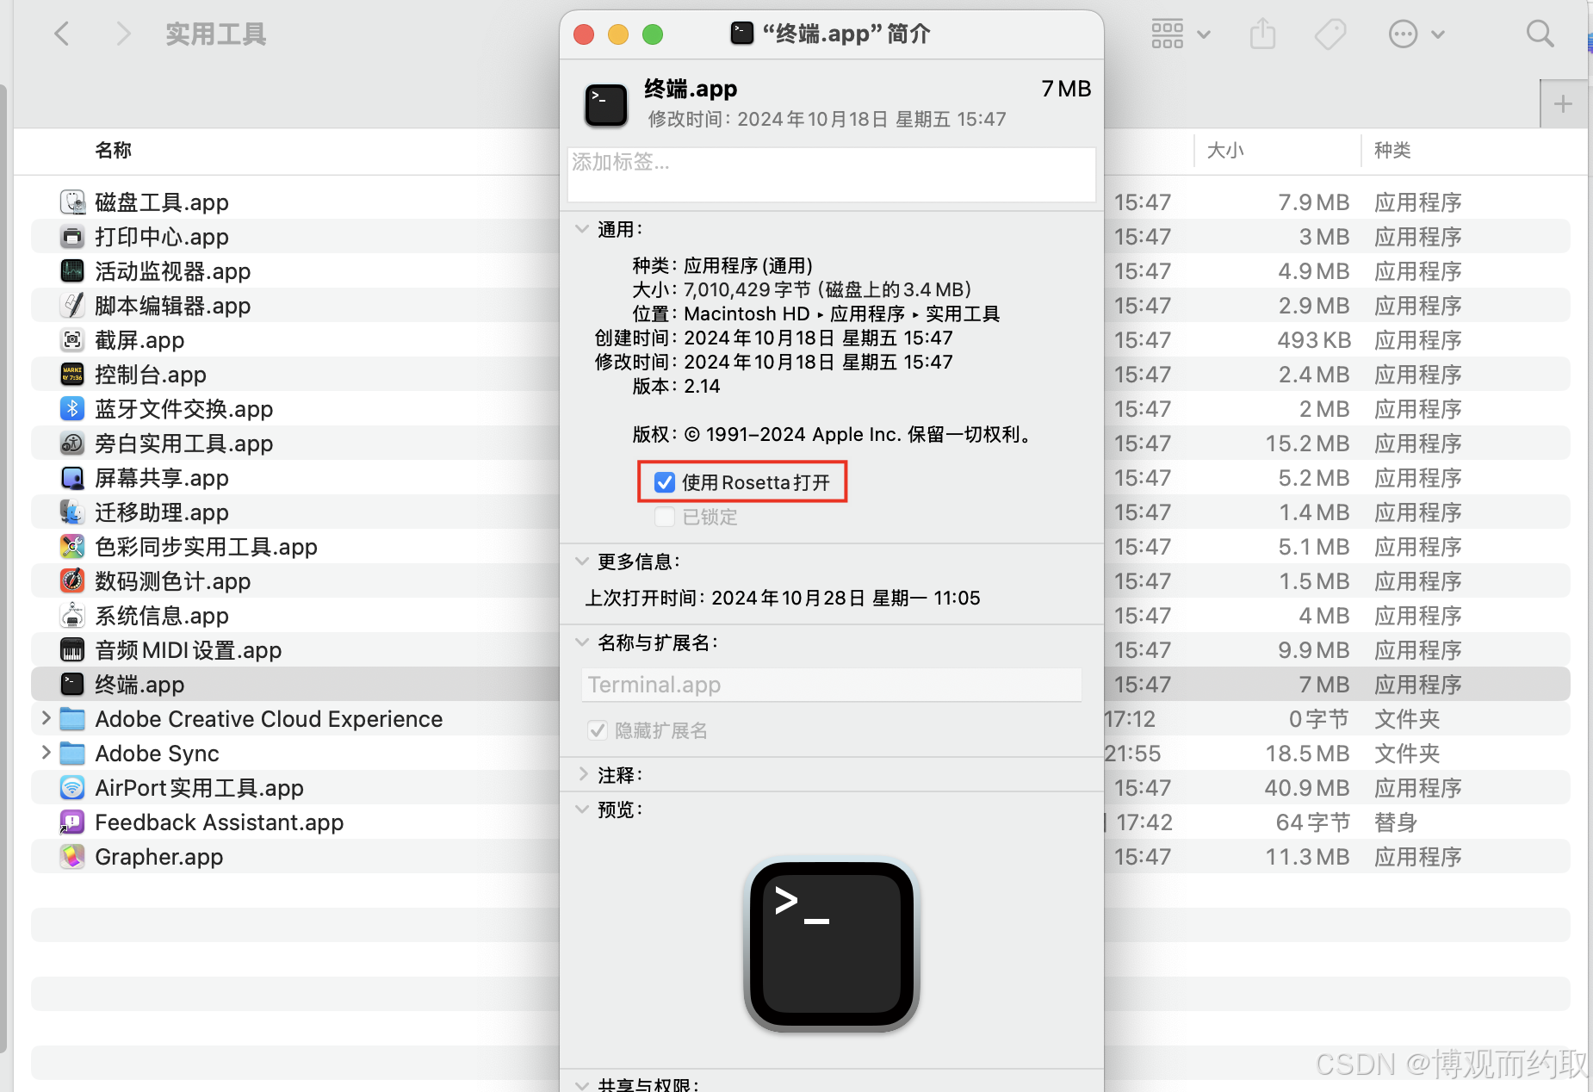Toggle the 使用 Rosetta 打开 checkbox

pyautogui.click(x=664, y=482)
